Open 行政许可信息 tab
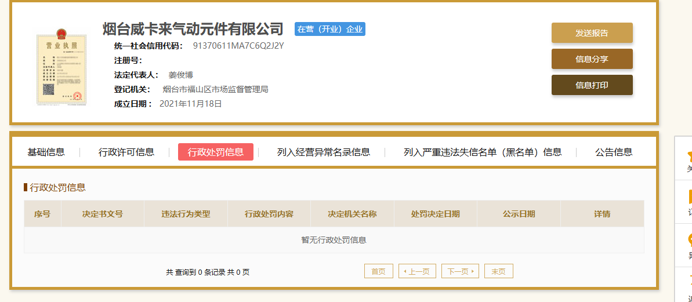 tap(126, 152)
